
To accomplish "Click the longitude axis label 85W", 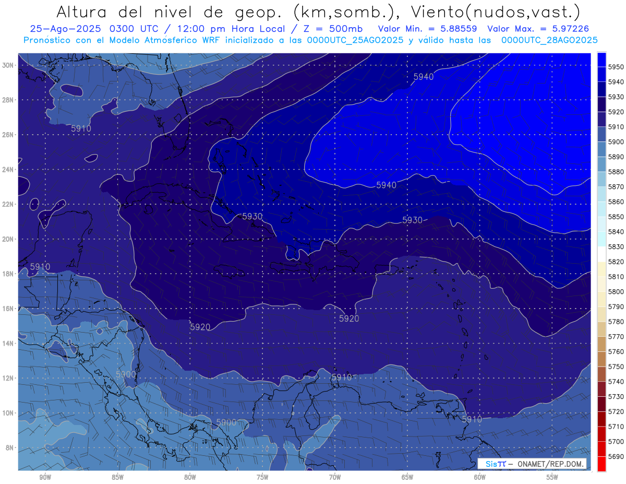I will pyautogui.click(x=117, y=477).
